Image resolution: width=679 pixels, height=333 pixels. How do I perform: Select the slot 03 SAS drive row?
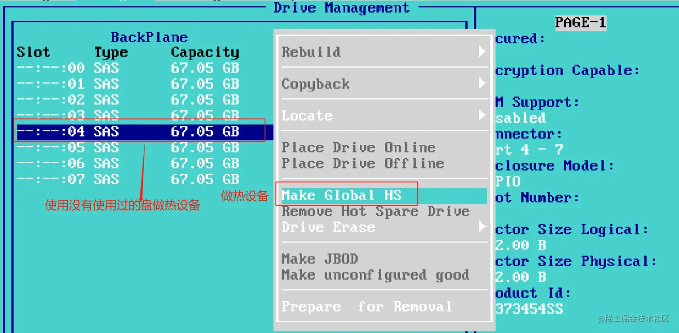click(128, 116)
